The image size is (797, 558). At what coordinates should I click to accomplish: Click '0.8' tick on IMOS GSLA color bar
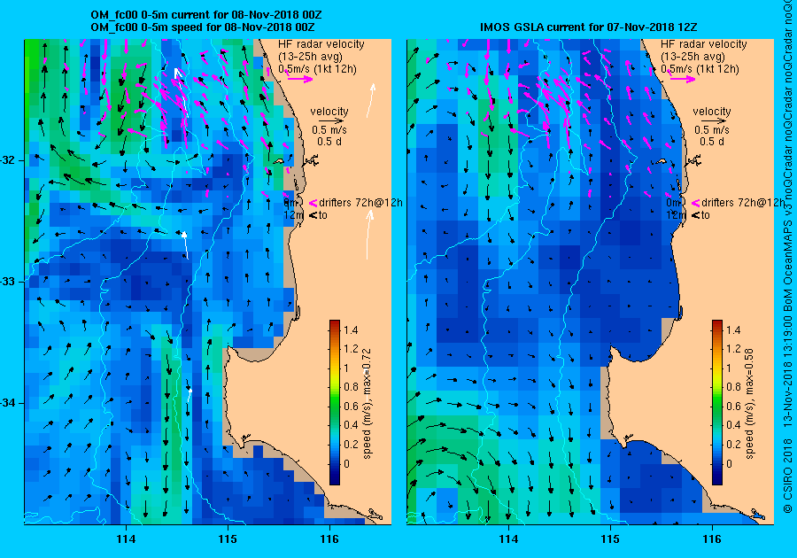click(x=733, y=387)
